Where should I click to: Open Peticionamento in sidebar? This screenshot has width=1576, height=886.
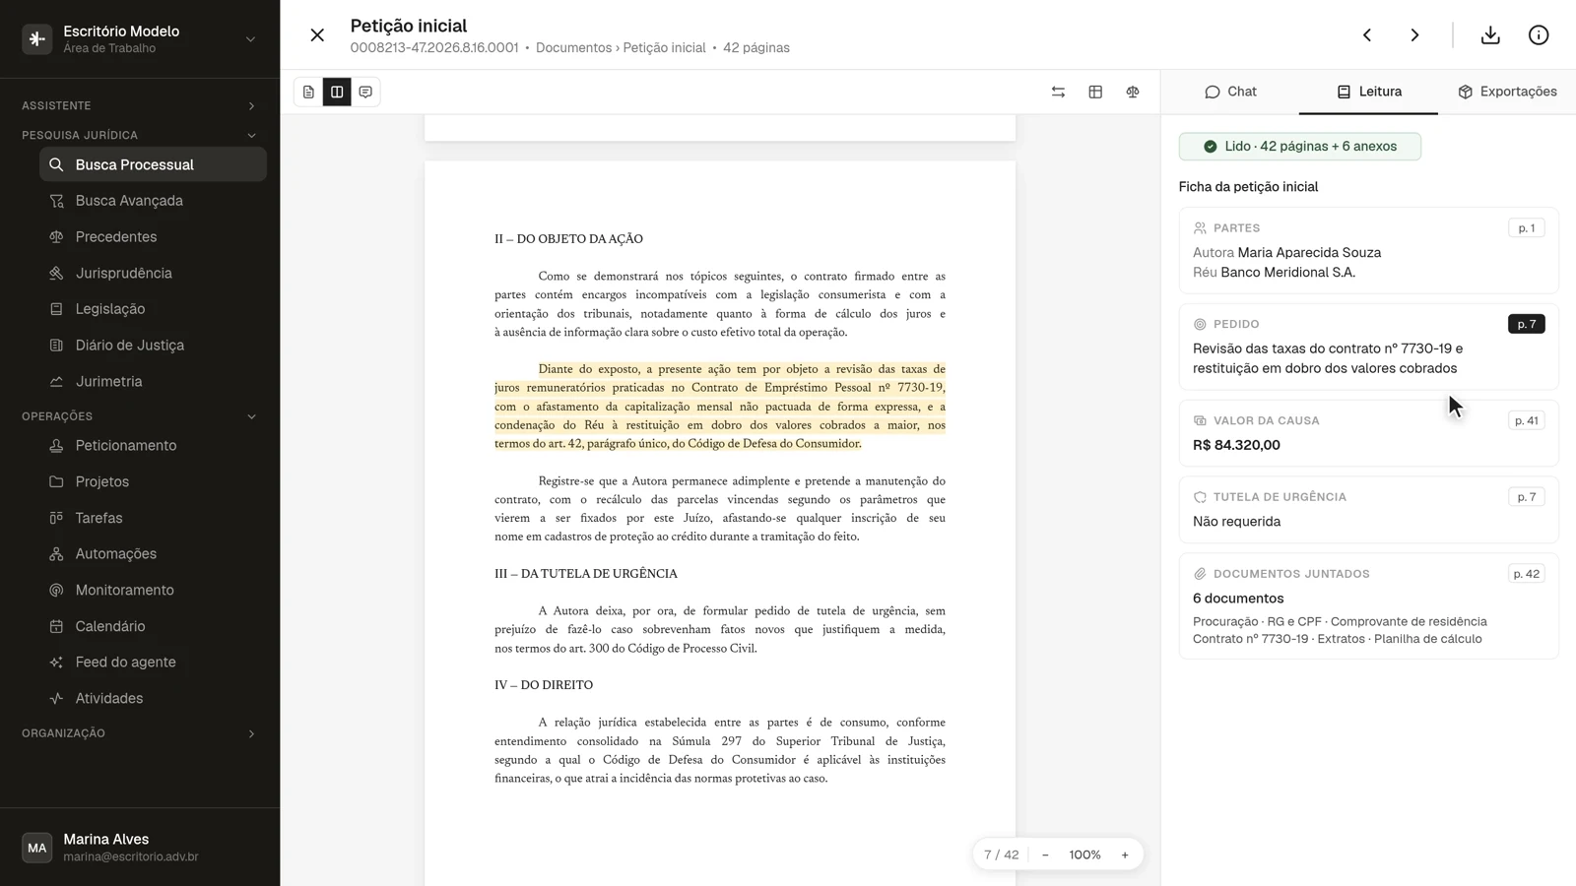153,446
